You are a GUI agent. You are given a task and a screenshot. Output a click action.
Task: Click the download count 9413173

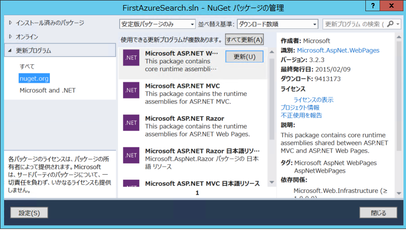[328, 79]
